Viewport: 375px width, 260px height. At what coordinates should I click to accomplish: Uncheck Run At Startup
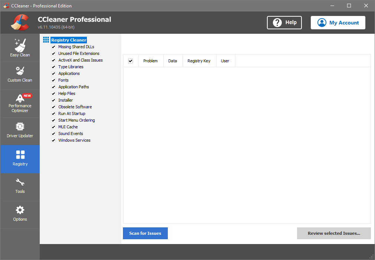click(x=53, y=114)
